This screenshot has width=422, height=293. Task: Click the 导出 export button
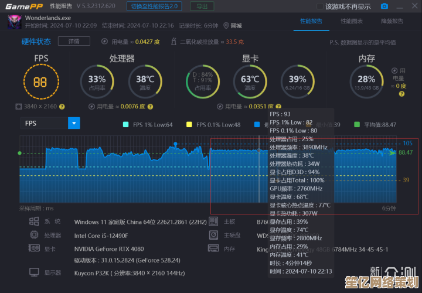tap(202, 6)
